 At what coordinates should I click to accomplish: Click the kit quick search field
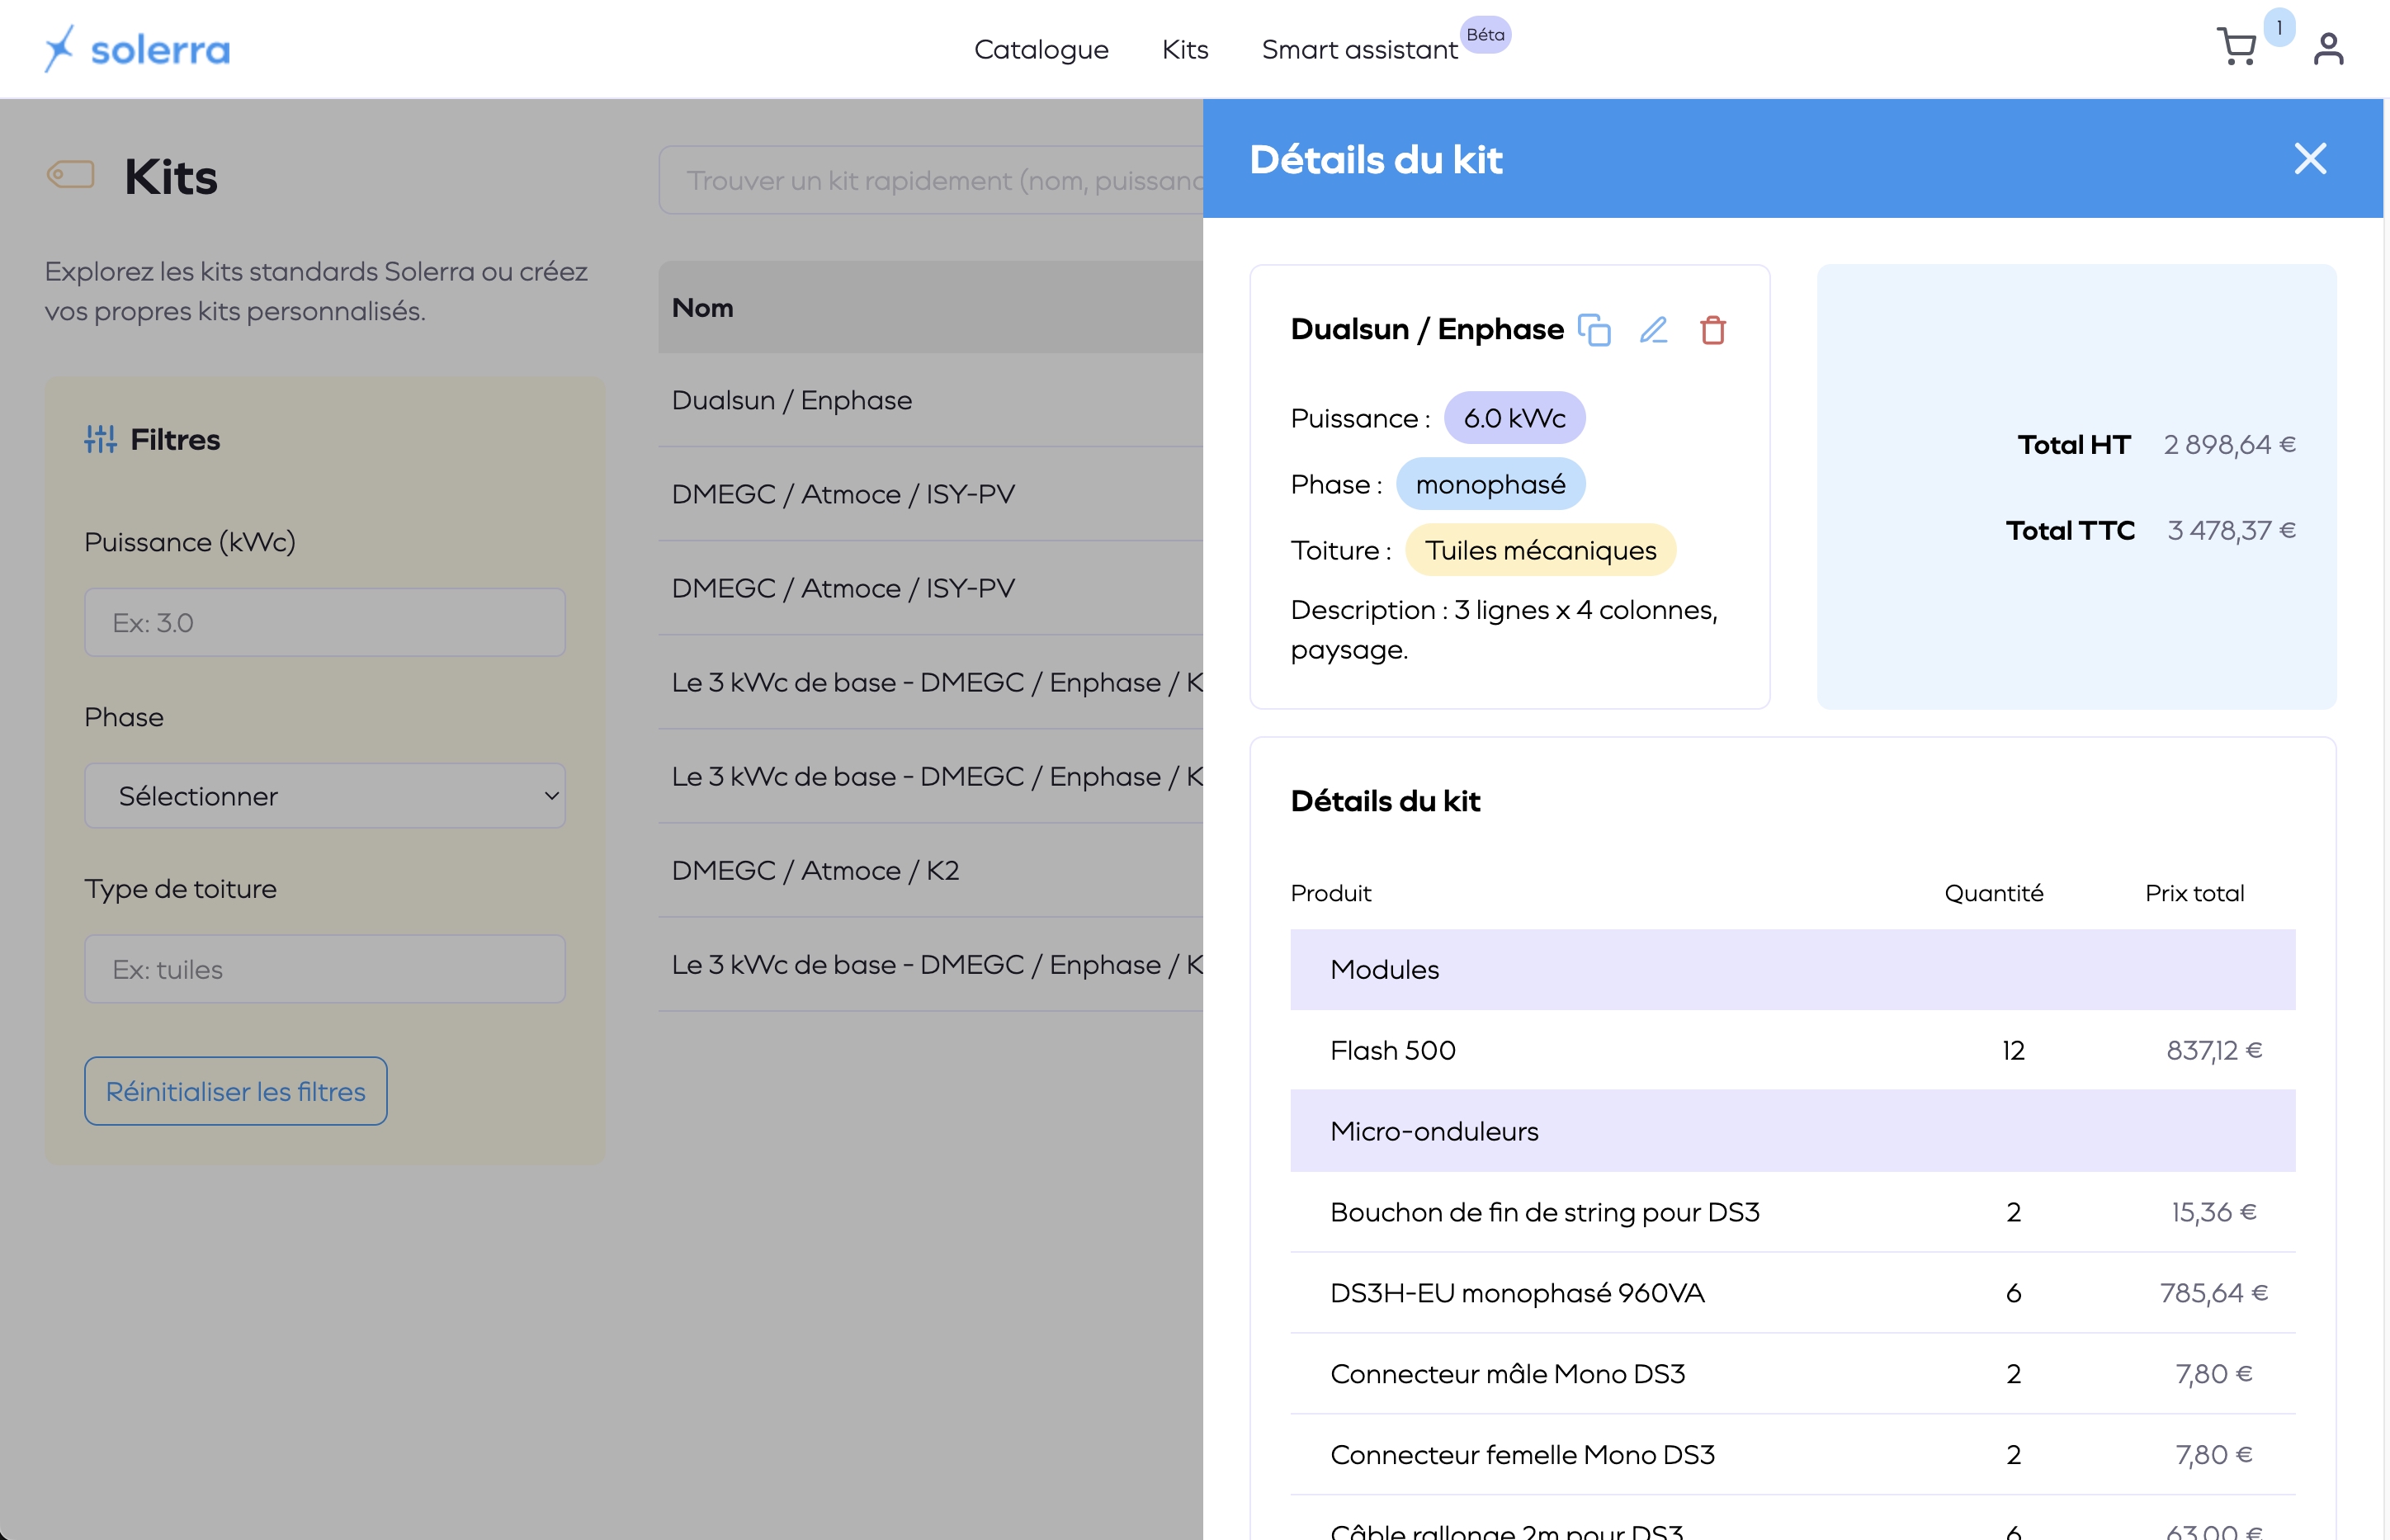tap(930, 180)
